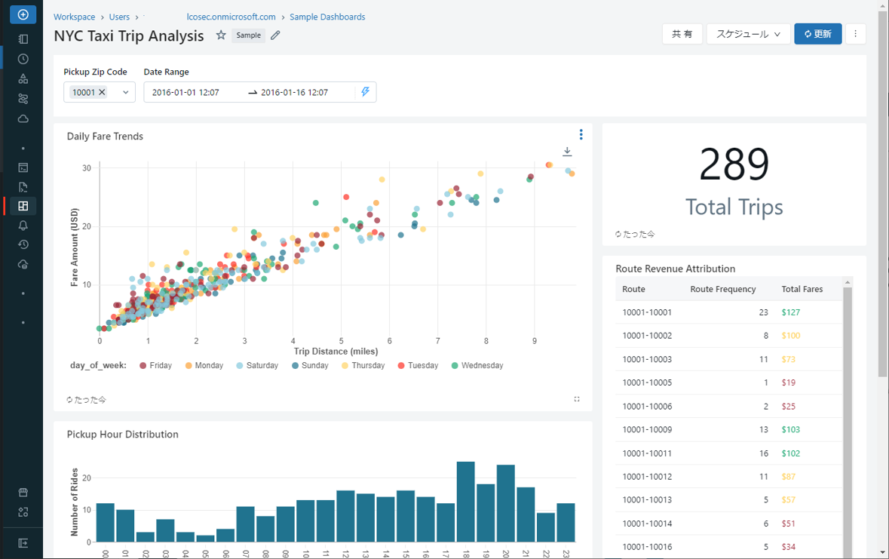Sort table by Route Frequency column header

pyautogui.click(x=722, y=289)
